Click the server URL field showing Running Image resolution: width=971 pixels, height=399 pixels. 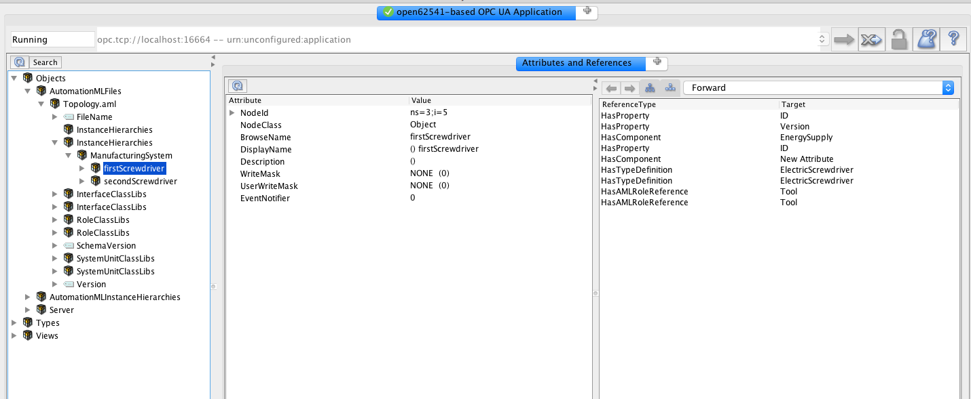[51, 39]
